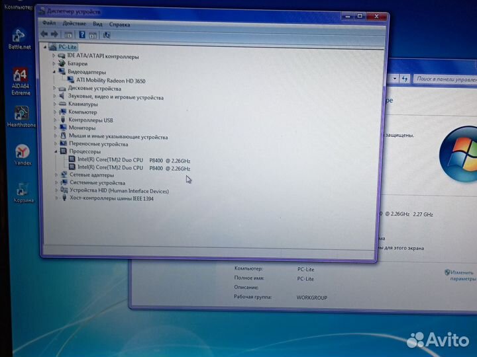Expand IDE ATA/ATAPI контроллеры node
Image resolution: width=477 pixels, height=357 pixels.
[54, 56]
